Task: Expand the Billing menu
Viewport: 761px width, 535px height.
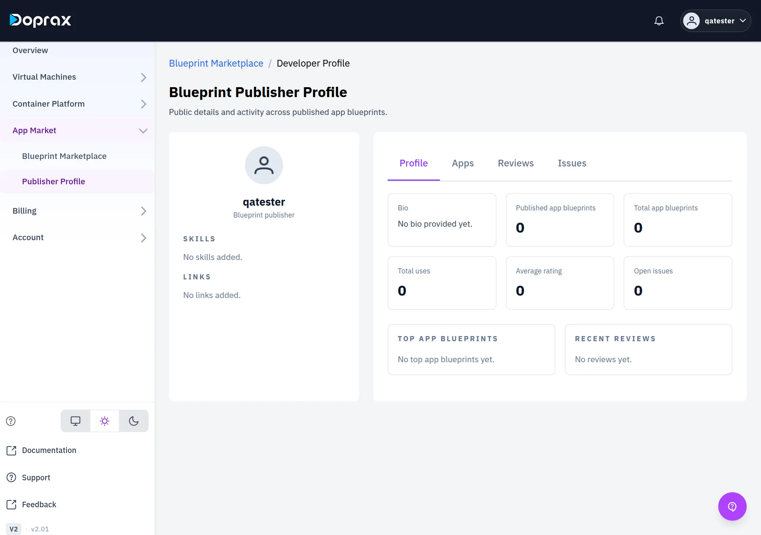Action: pyautogui.click(x=77, y=211)
